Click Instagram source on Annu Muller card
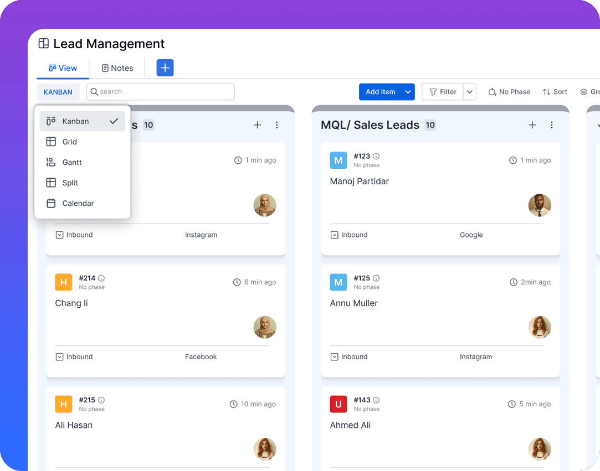 click(476, 356)
